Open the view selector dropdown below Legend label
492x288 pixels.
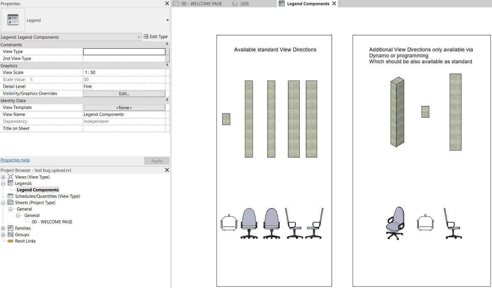pyautogui.click(x=167, y=20)
